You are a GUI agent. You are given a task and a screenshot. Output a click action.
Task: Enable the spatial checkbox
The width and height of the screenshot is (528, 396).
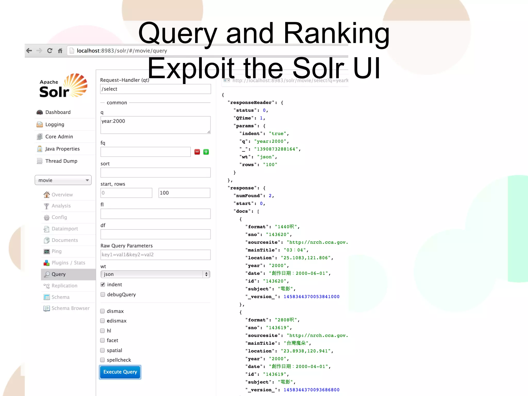click(102, 350)
